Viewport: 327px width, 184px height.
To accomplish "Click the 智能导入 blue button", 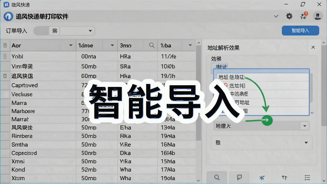I will pos(300,31).
